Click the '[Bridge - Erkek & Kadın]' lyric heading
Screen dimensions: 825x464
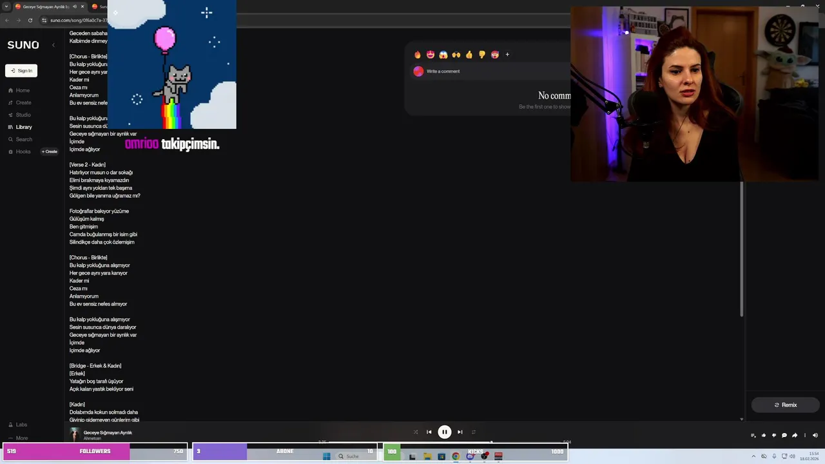(x=95, y=366)
